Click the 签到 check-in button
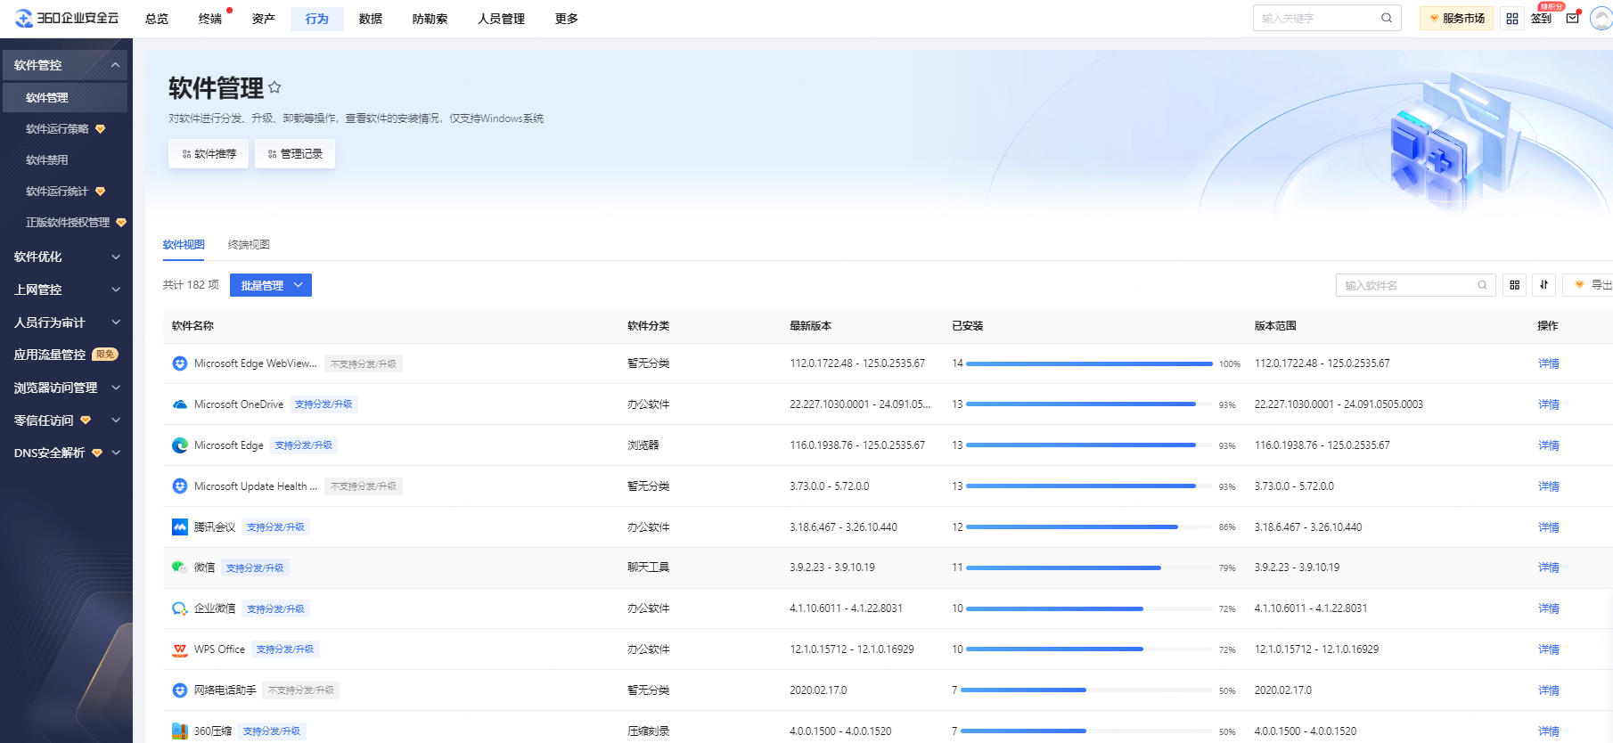 (x=1542, y=18)
